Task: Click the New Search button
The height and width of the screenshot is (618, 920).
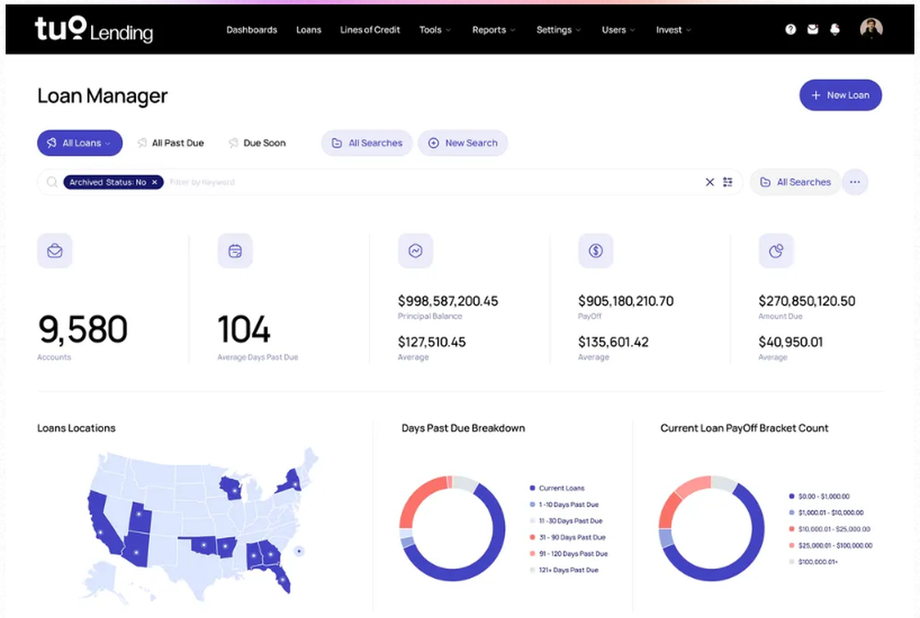Action: (463, 143)
